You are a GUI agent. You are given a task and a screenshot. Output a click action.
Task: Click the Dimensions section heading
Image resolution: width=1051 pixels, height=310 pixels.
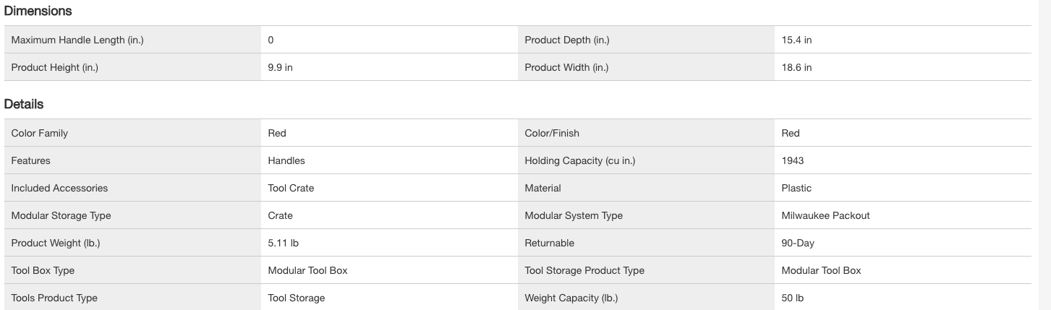pyautogui.click(x=38, y=12)
